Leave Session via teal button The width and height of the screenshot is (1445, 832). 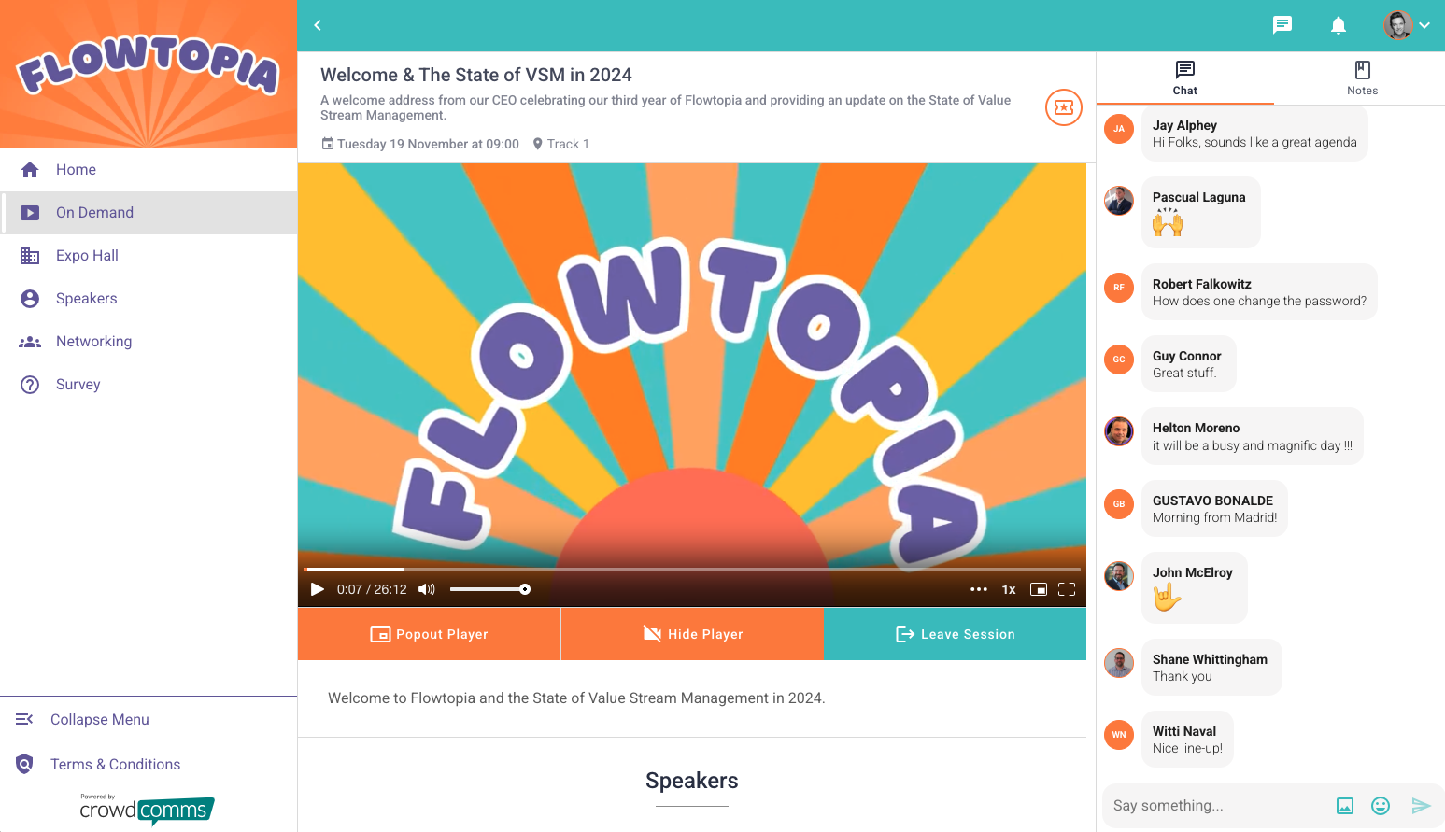955,634
